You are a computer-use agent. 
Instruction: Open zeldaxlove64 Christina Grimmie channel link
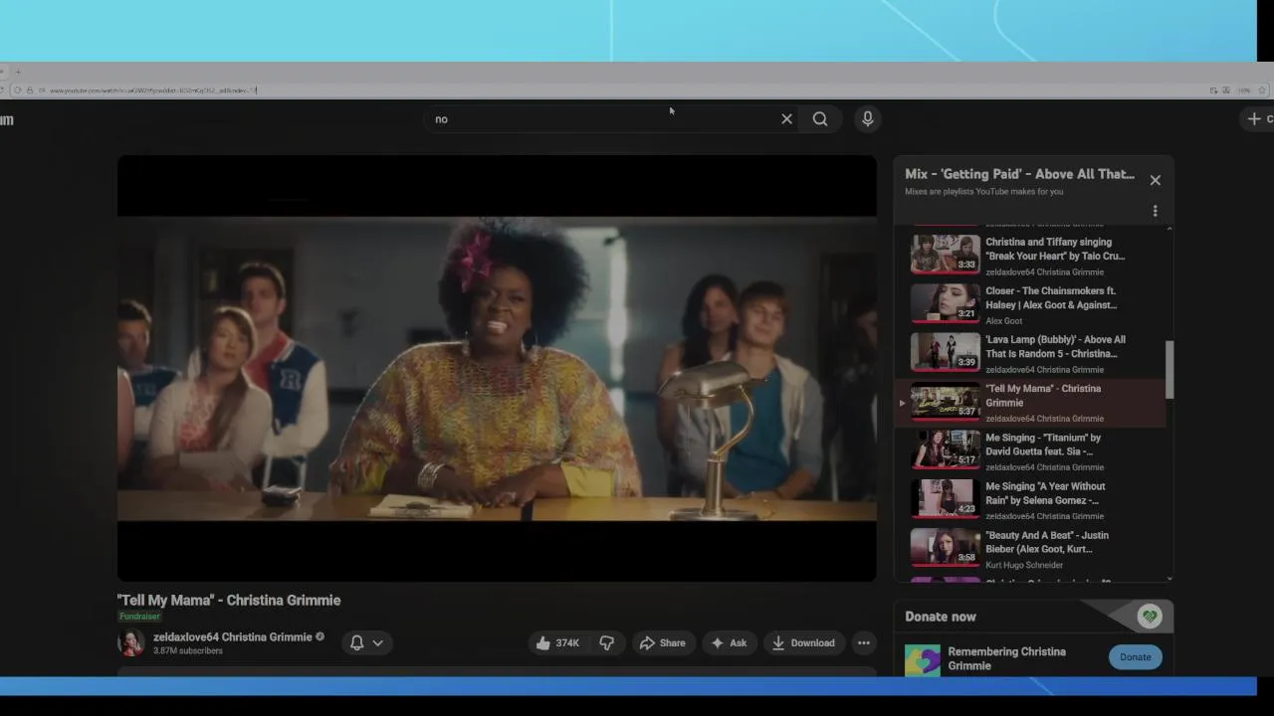(x=232, y=636)
